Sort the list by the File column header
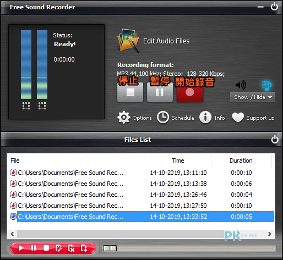283x260 pixels. pos(76,161)
